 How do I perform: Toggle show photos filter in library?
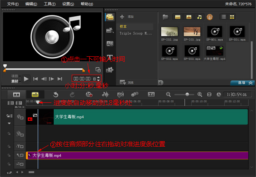point(189,17)
